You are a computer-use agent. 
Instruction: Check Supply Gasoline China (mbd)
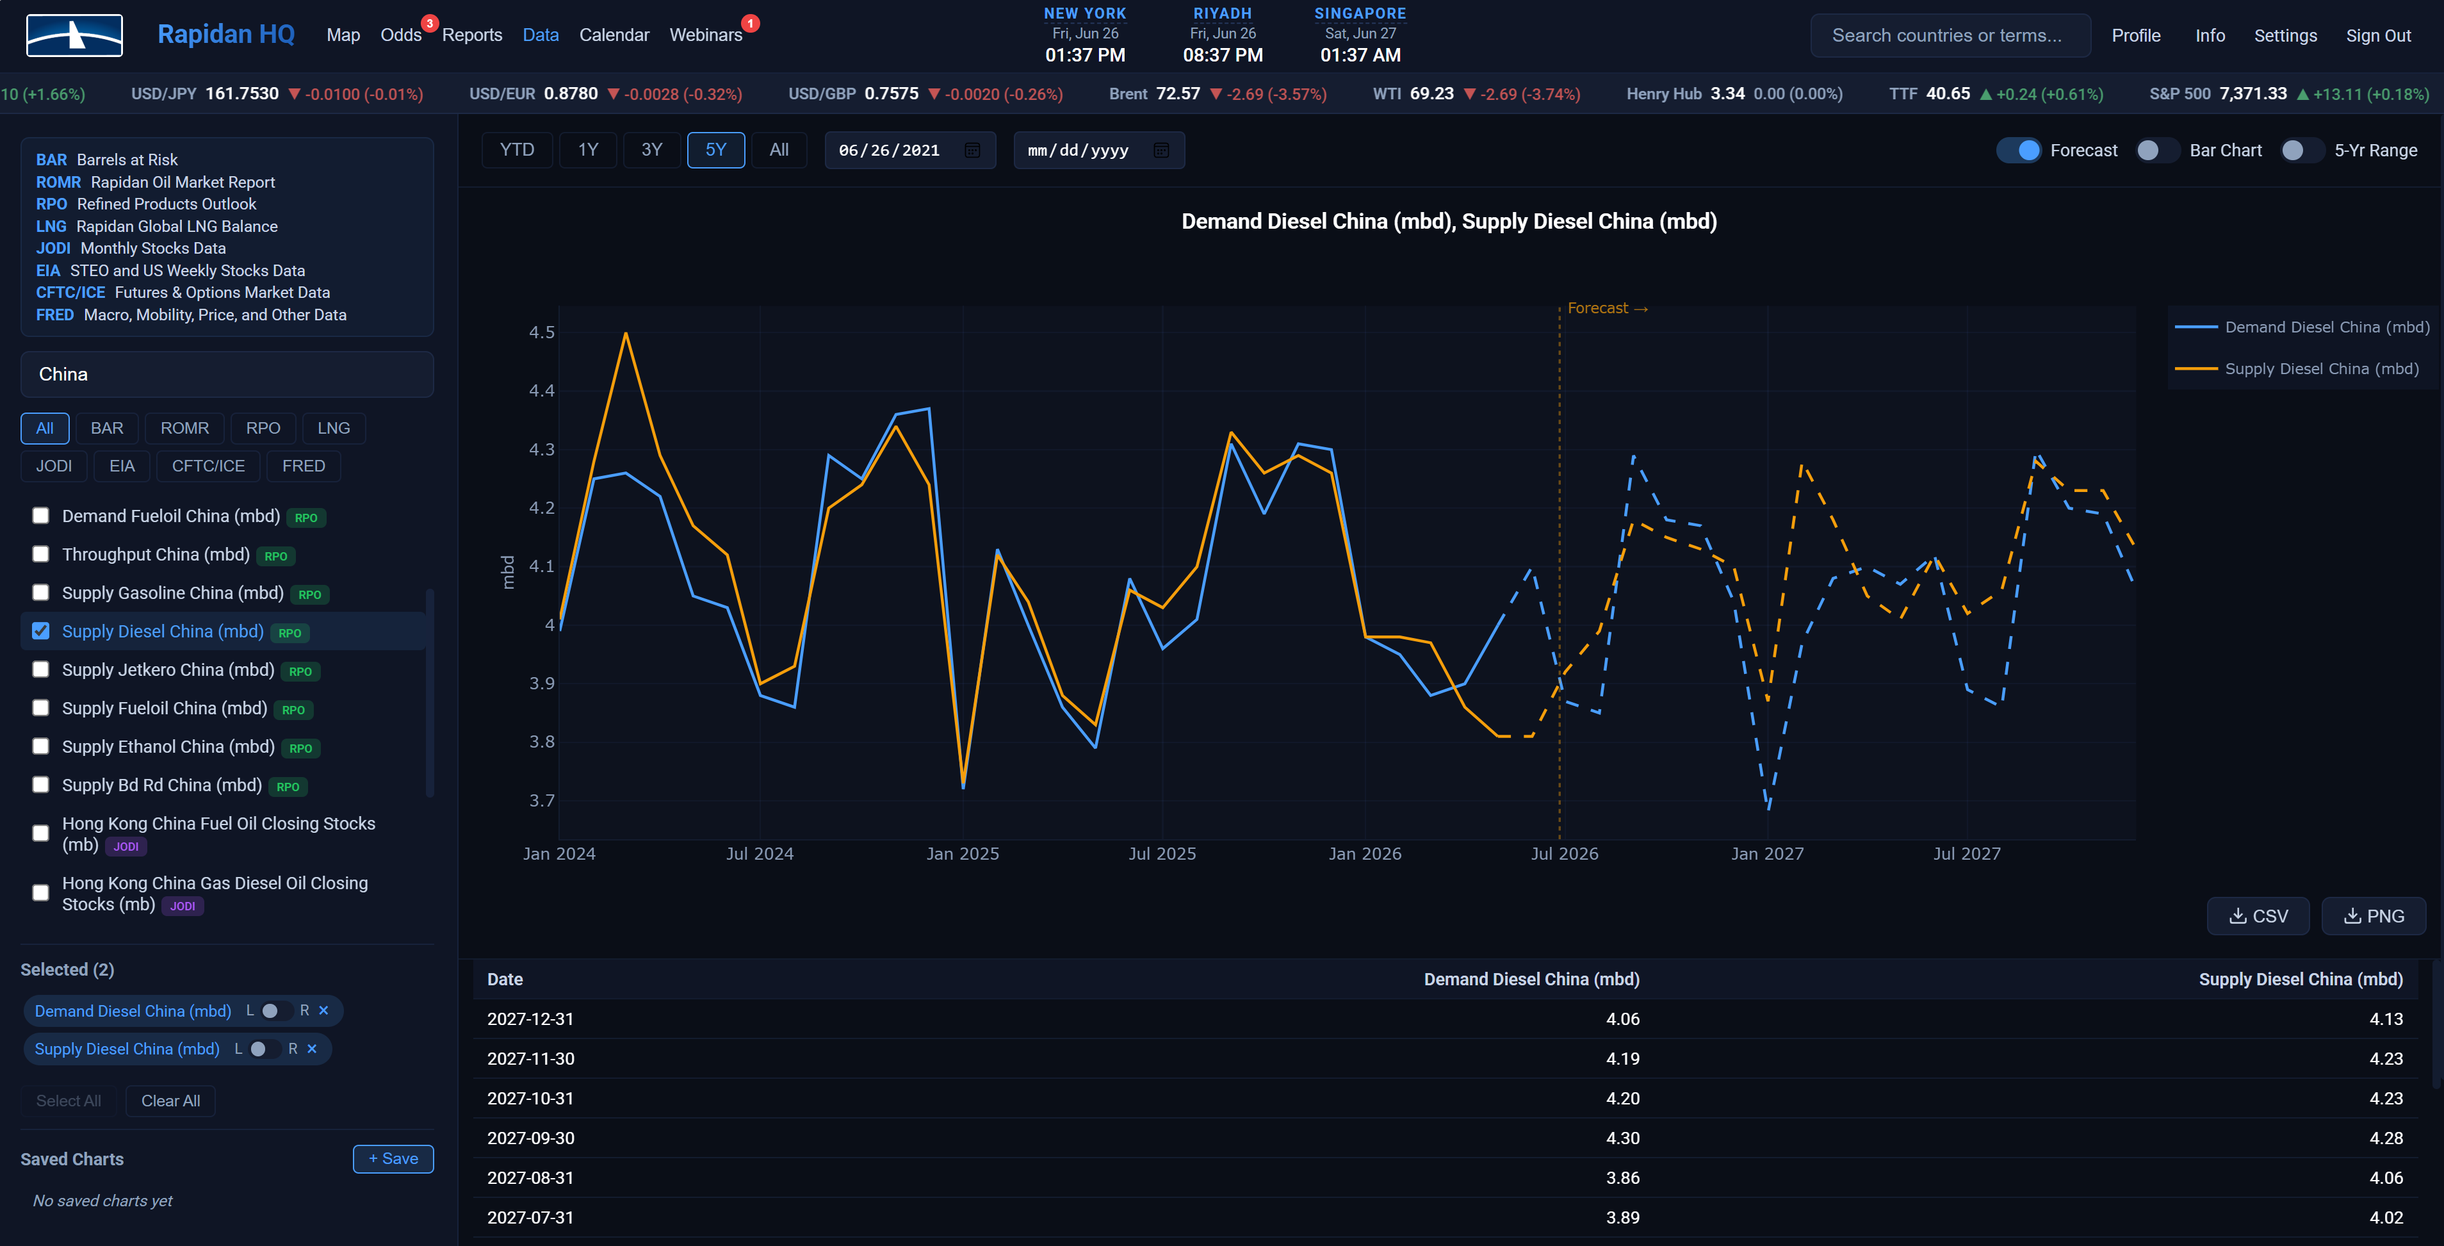click(41, 592)
